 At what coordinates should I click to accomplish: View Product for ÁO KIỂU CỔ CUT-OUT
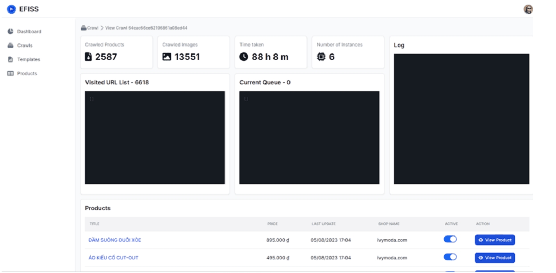click(x=495, y=258)
